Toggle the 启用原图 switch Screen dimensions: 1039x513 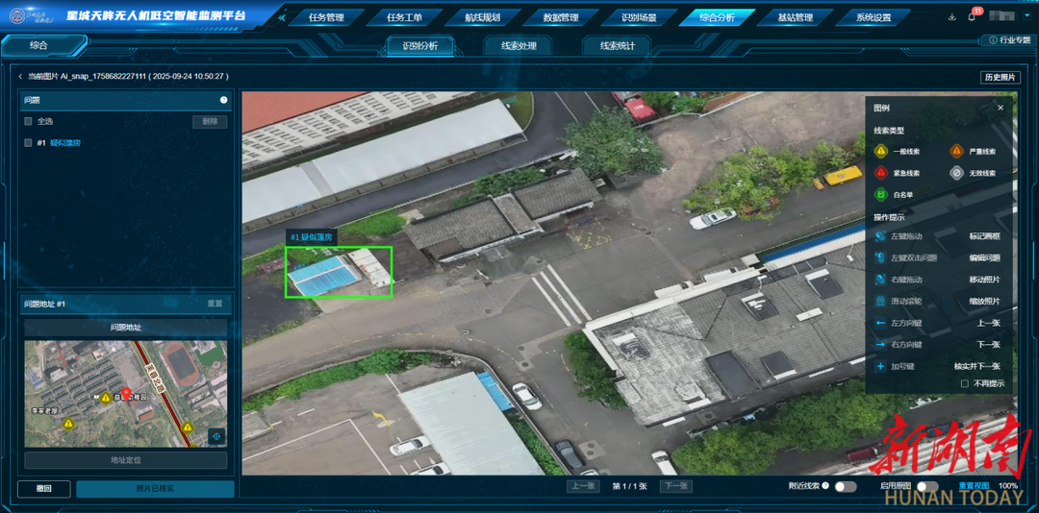(x=927, y=487)
